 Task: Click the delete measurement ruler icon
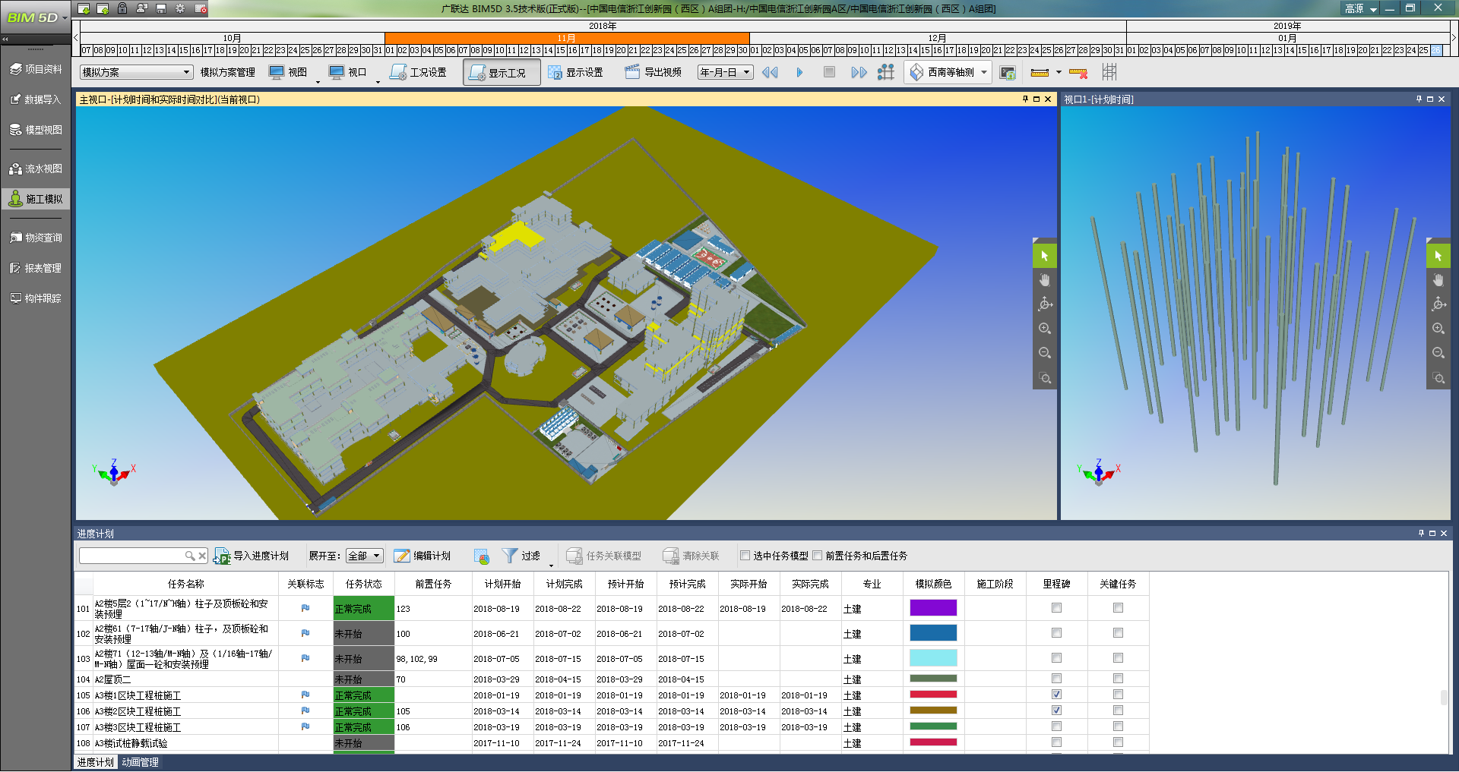pos(1078,73)
